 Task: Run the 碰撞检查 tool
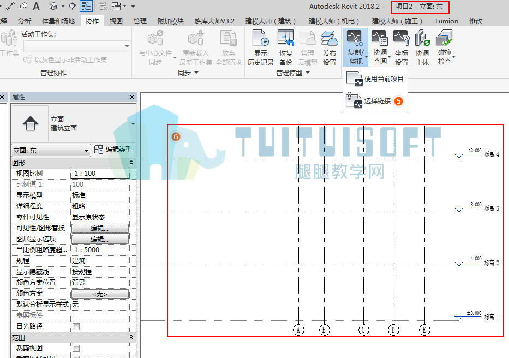(x=445, y=47)
